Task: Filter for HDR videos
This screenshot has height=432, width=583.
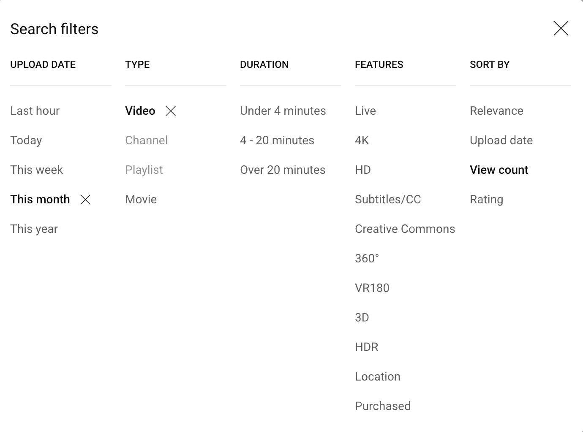Action: [366, 347]
